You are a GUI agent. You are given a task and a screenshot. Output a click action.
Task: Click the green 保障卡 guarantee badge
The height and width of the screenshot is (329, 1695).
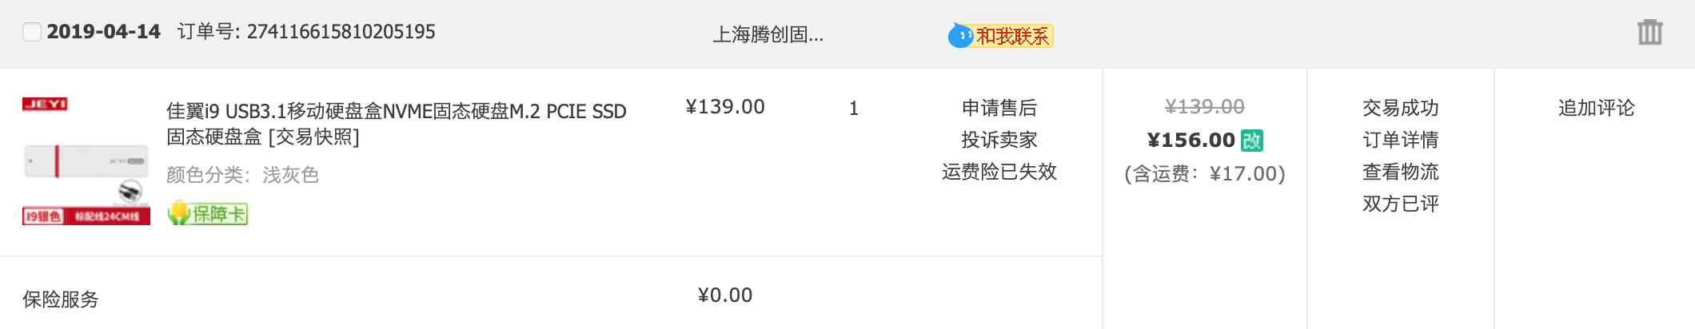[x=208, y=213]
